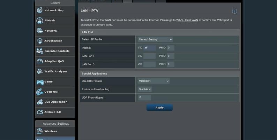The image size is (277, 140).
Task: Go to Open NAT menu entry
Action: pyautogui.click(x=55, y=92)
